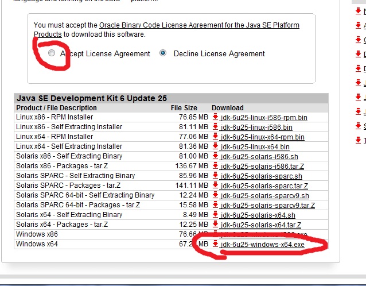
Task: Click download arrow icon for jdk-6u25-linux-i586.bin
Action: 216,127
